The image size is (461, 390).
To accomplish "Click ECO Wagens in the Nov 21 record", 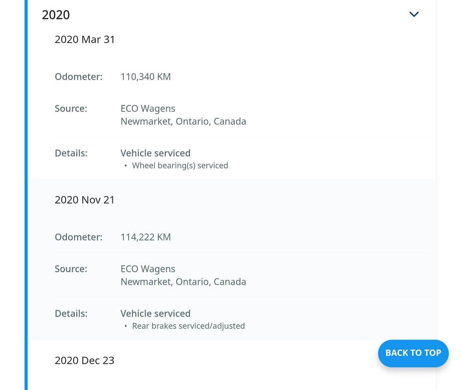I will pyautogui.click(x=148, y=269).
